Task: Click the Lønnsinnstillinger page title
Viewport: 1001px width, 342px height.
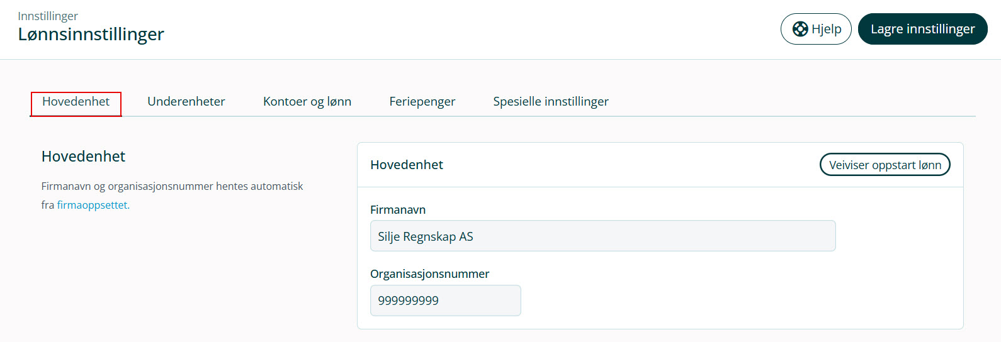Action: point(91,34)
